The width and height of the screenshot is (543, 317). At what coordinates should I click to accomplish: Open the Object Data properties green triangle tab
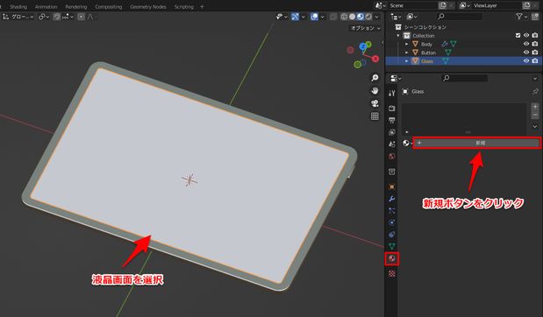click(x=391, y=246)
